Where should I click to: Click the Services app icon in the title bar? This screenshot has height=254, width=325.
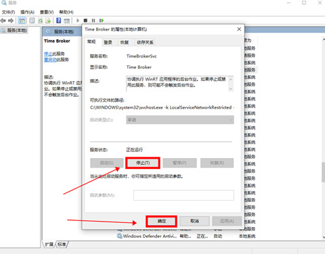4,3
